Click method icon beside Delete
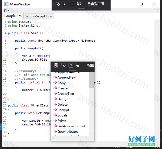 (55, 104)
